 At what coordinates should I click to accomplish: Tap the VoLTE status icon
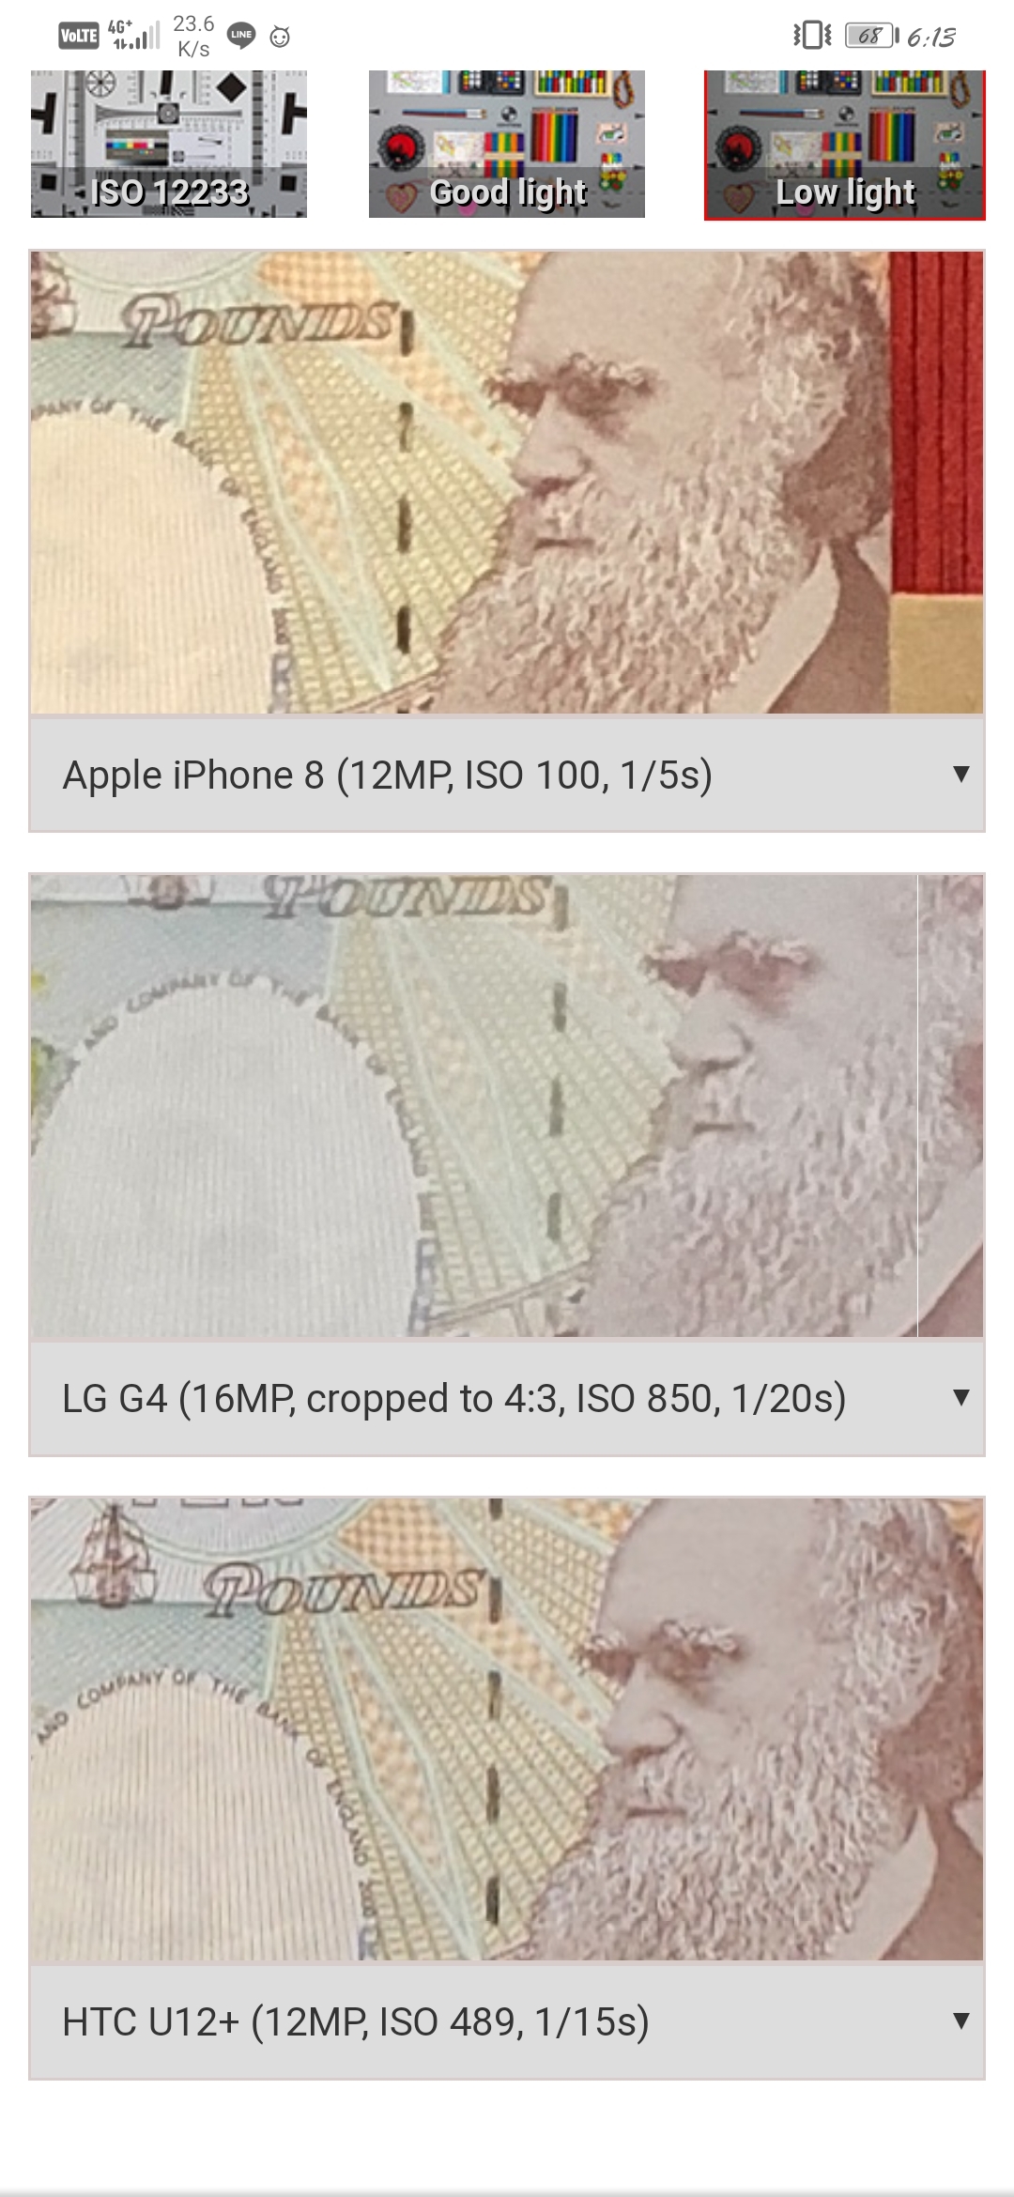point(79,37)
